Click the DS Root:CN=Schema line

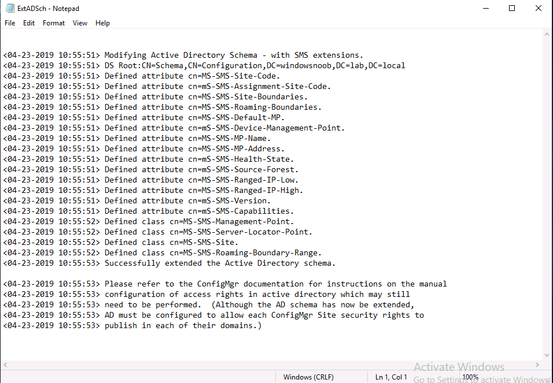tap(204, 65)
